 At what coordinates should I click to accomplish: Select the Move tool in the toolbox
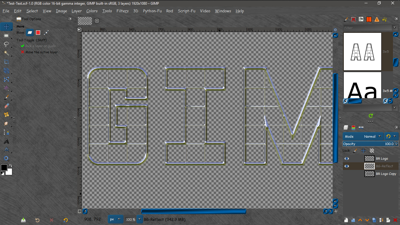pyautogui.click(x=6, y=27)
